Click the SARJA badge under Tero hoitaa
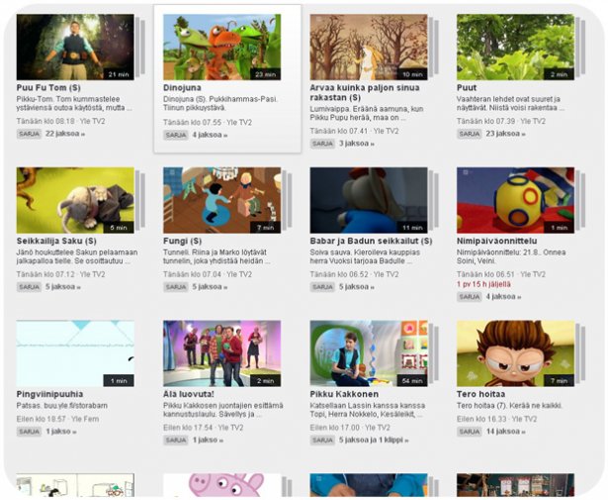The width and height of the screenshot is (608, 500). tap(469, 432)
